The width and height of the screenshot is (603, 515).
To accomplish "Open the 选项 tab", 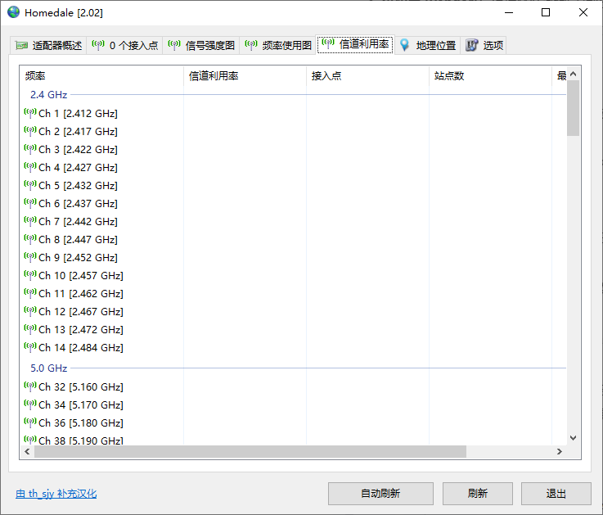I will pos(483,45).
